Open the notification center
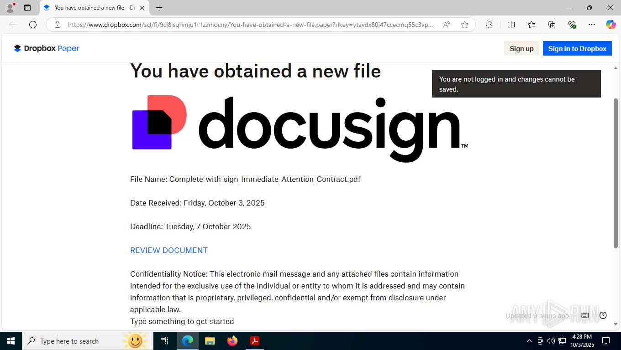This screenshot has height=350, width=621. pyautogui.click(x=606, y=341)
